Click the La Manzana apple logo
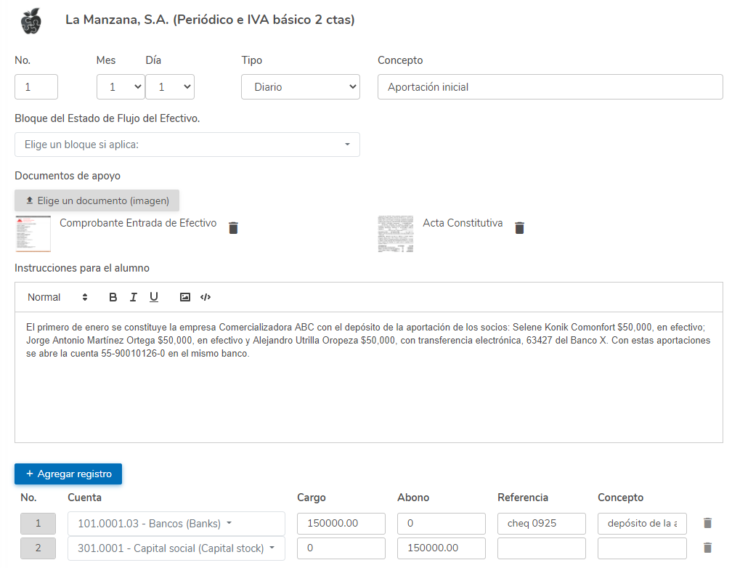 [x=31, y=20]
